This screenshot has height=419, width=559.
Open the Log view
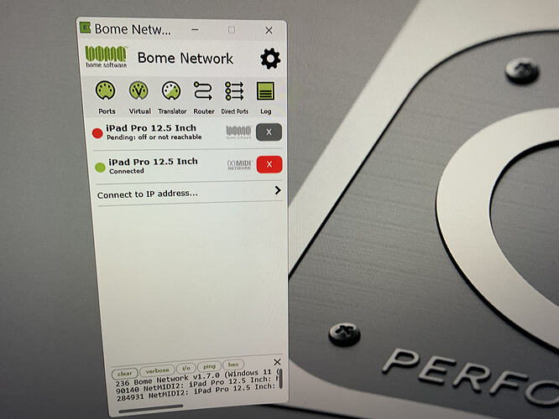265,97
